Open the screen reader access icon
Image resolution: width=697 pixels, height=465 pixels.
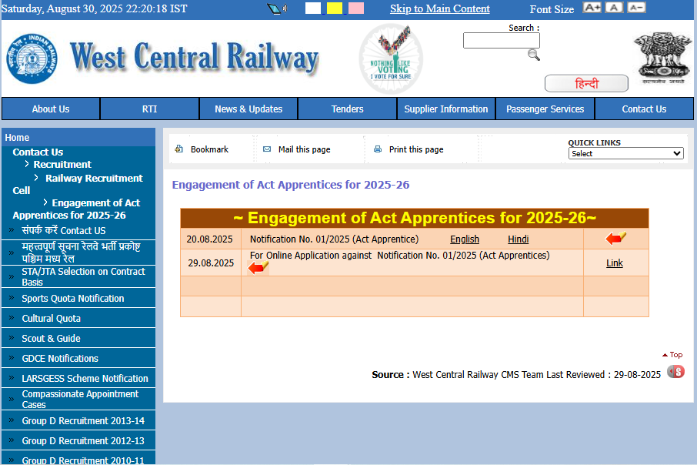point(276,9)
